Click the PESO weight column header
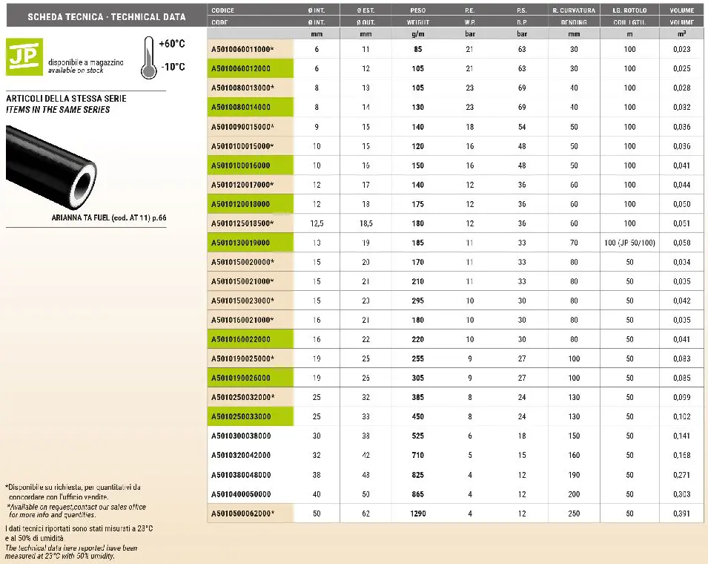 417,10
